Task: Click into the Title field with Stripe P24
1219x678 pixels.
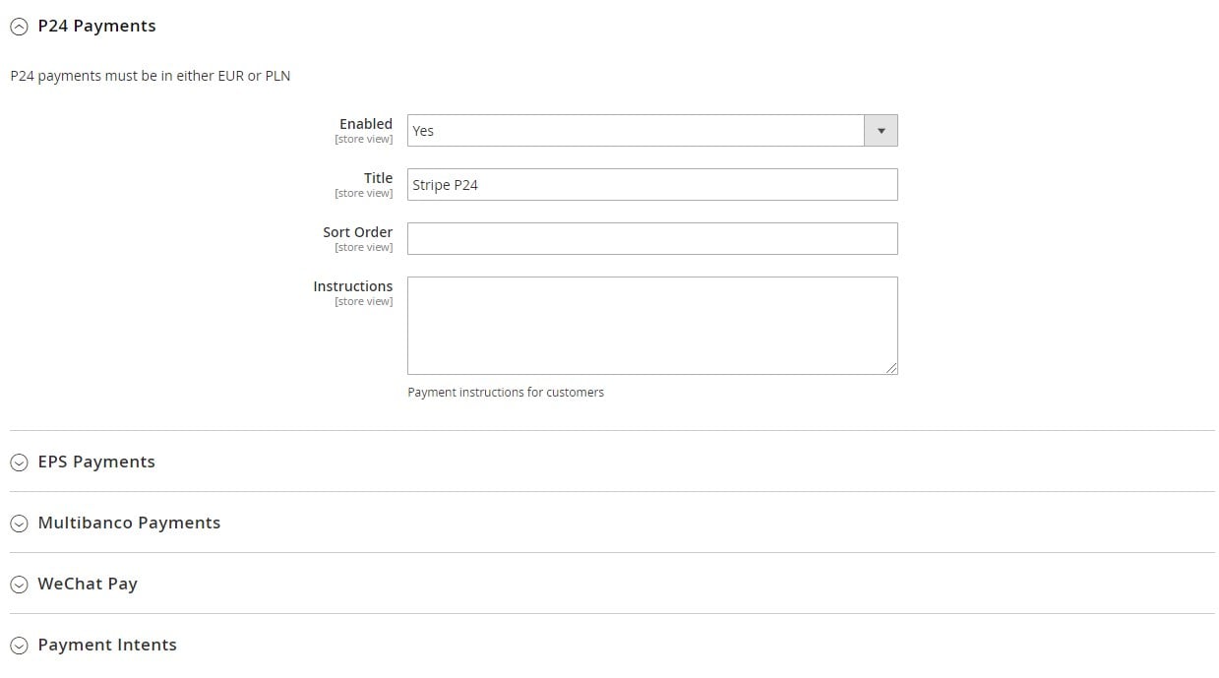Action: click(x=652, y=184)
